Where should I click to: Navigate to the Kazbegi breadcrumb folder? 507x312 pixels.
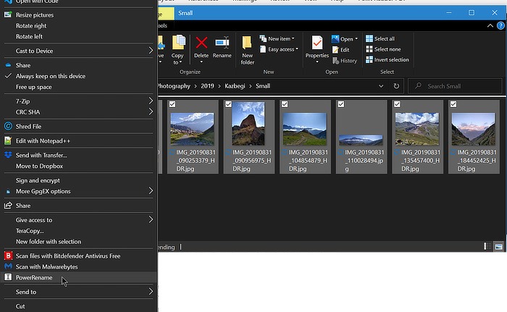235,86
